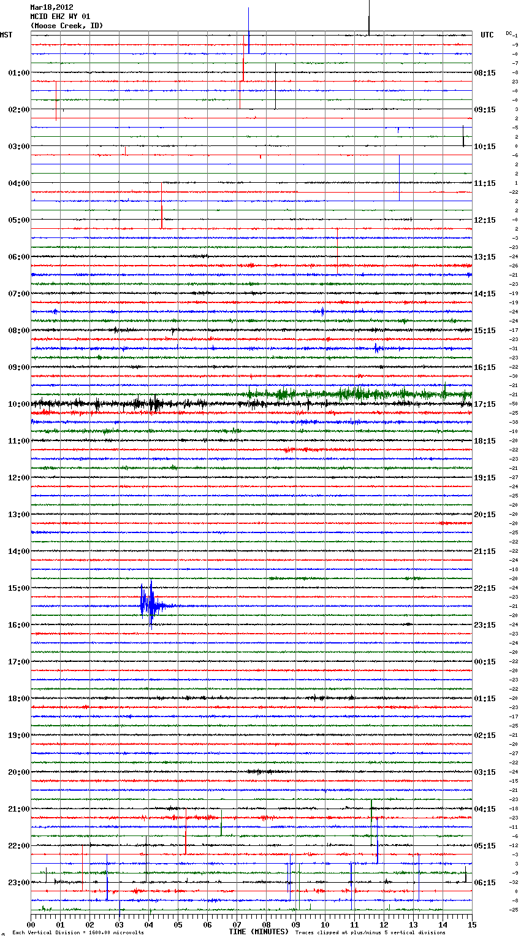Click the 03:15 UTC time label
This screenshot has width=521, height=941.
(x=485, y=772)
